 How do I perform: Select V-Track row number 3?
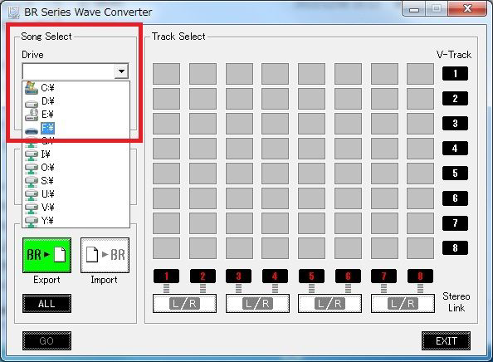455,123
